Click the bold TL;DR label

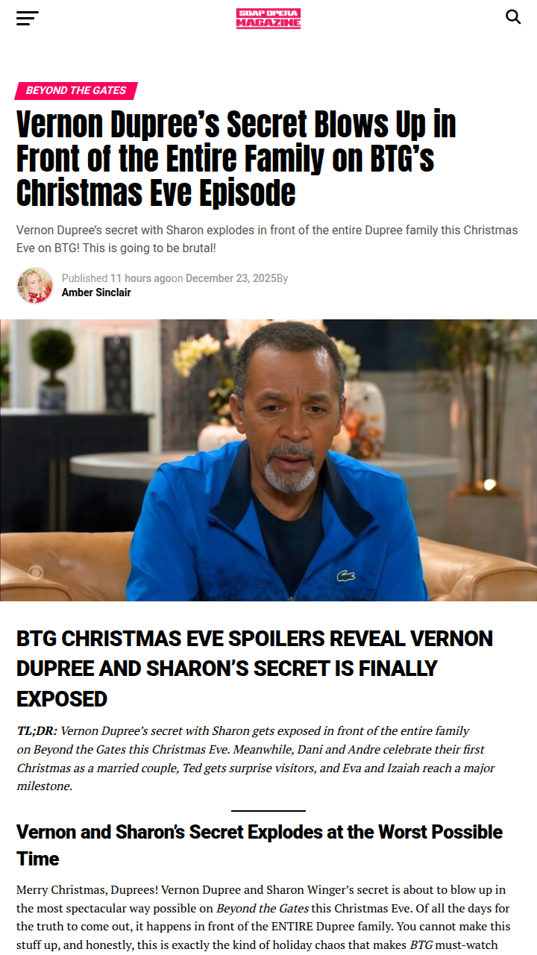(x=37, y=730)
